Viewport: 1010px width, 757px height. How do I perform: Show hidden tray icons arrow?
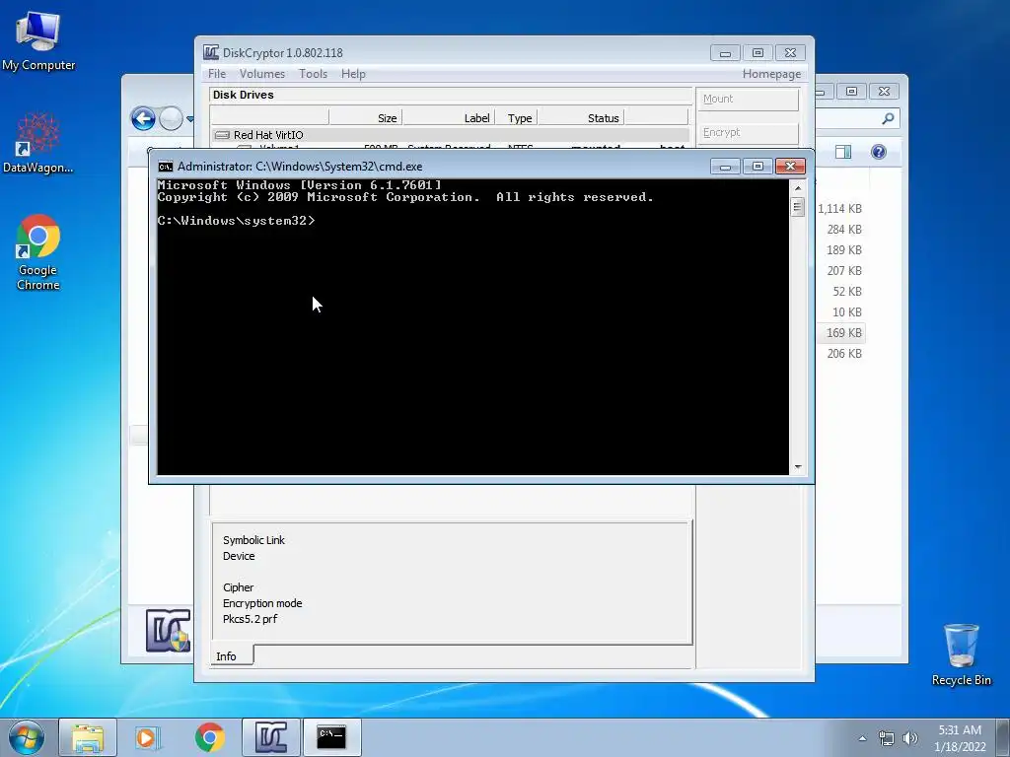pyautogui.click(x=862, y=738)
